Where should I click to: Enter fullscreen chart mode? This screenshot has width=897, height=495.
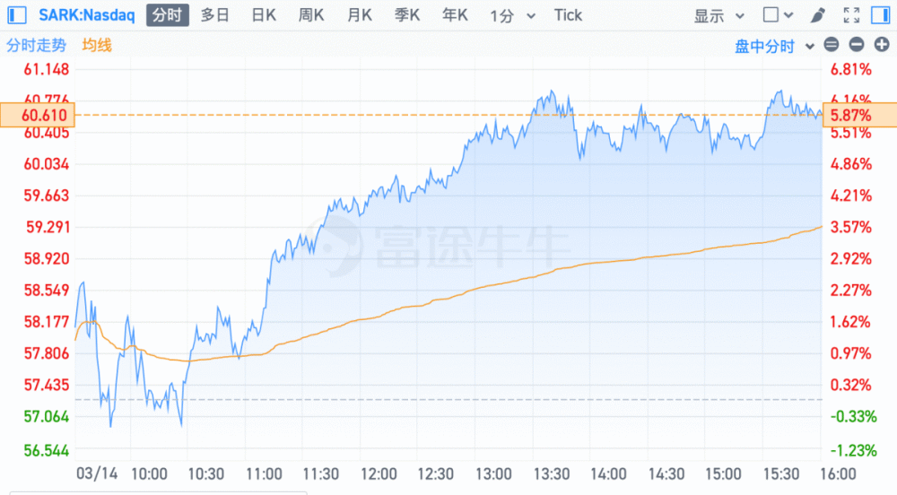click(x=851, y=15)
